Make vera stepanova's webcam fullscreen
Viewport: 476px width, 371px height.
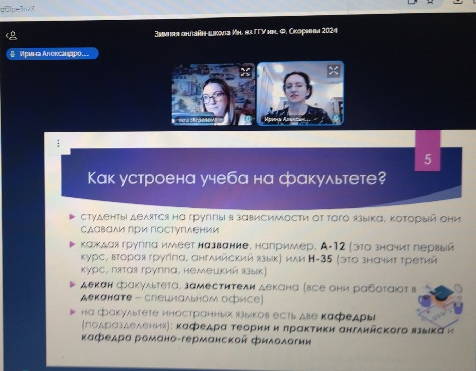(245, 72)
